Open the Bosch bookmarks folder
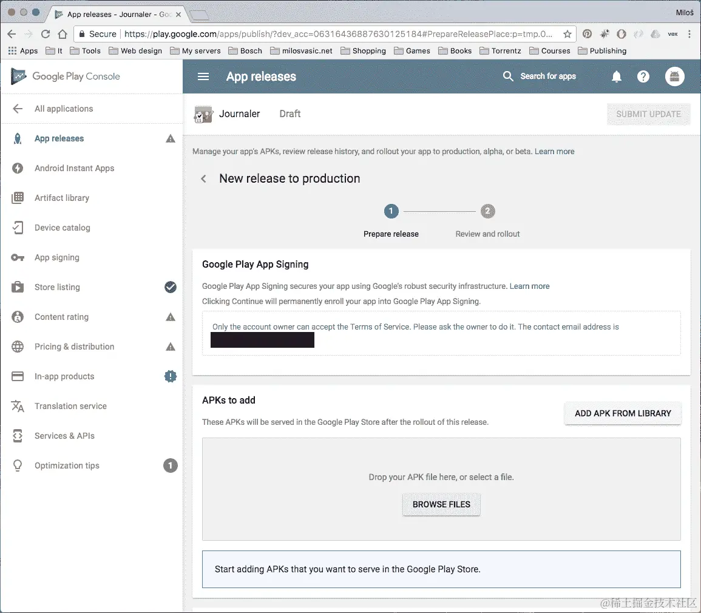The image size is (701, 613). (x=245, y=51)
